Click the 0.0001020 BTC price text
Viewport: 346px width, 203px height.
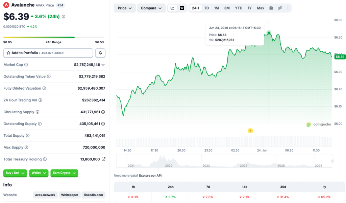point(14,26)
